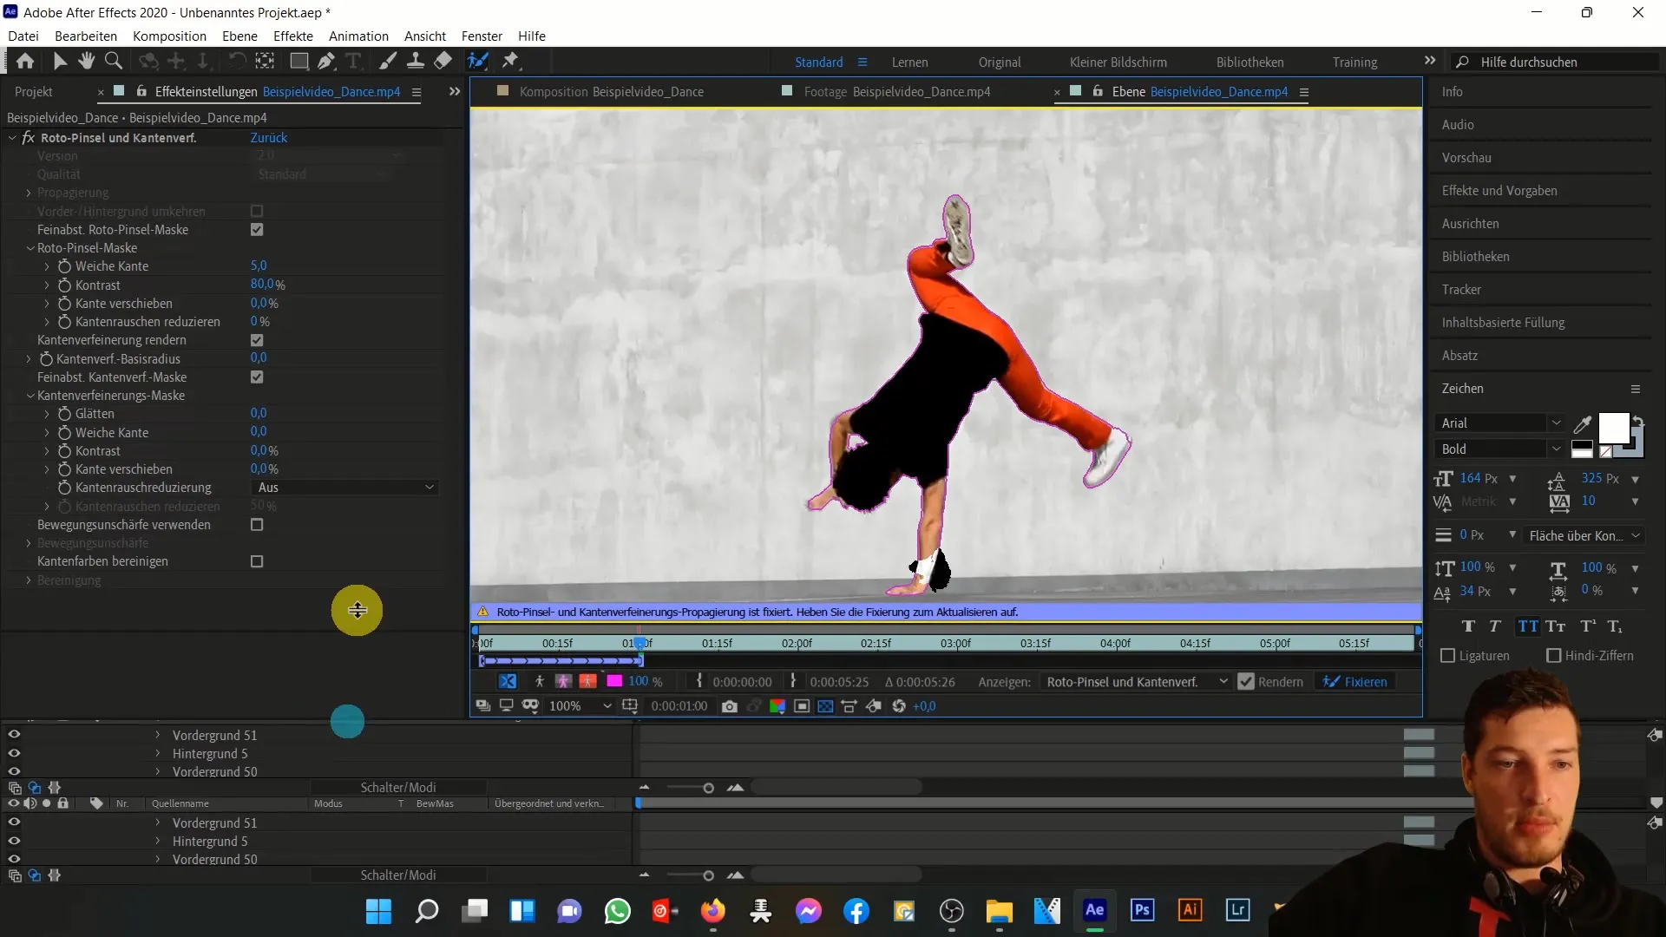Image resolution: width=1666 pixels, height=937 pixels.
Task: Expand Roto-Pinsel und Kantenverf. dropdown
Action: point(11,137)
